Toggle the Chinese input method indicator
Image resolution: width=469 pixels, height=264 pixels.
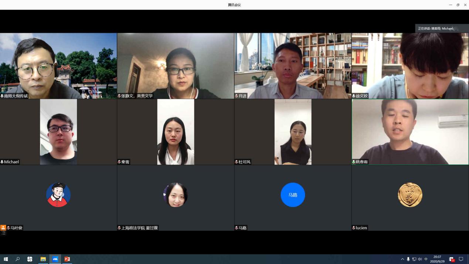coord(426,259)
